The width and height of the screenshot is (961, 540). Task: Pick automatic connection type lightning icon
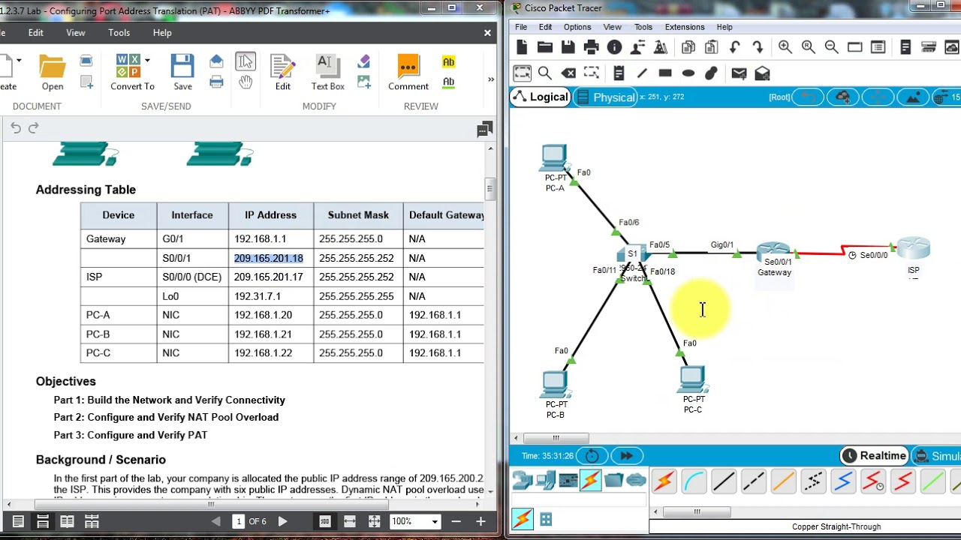(x=664, y=481)
